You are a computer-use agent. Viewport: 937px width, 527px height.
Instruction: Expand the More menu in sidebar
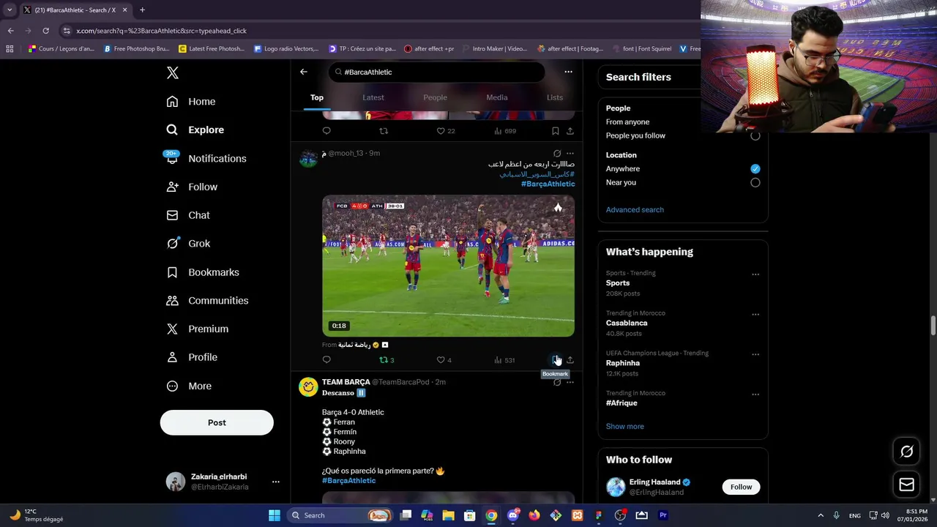(189, 386)
